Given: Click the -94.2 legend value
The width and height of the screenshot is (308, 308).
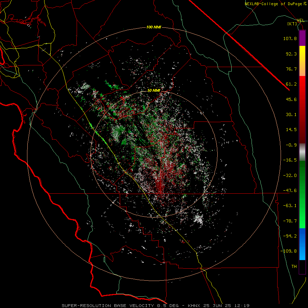Looking at the screenshot, I should click(290, 236).
